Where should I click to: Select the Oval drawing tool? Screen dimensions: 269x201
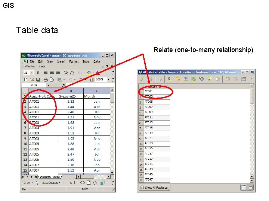click(x=83, y=183)
